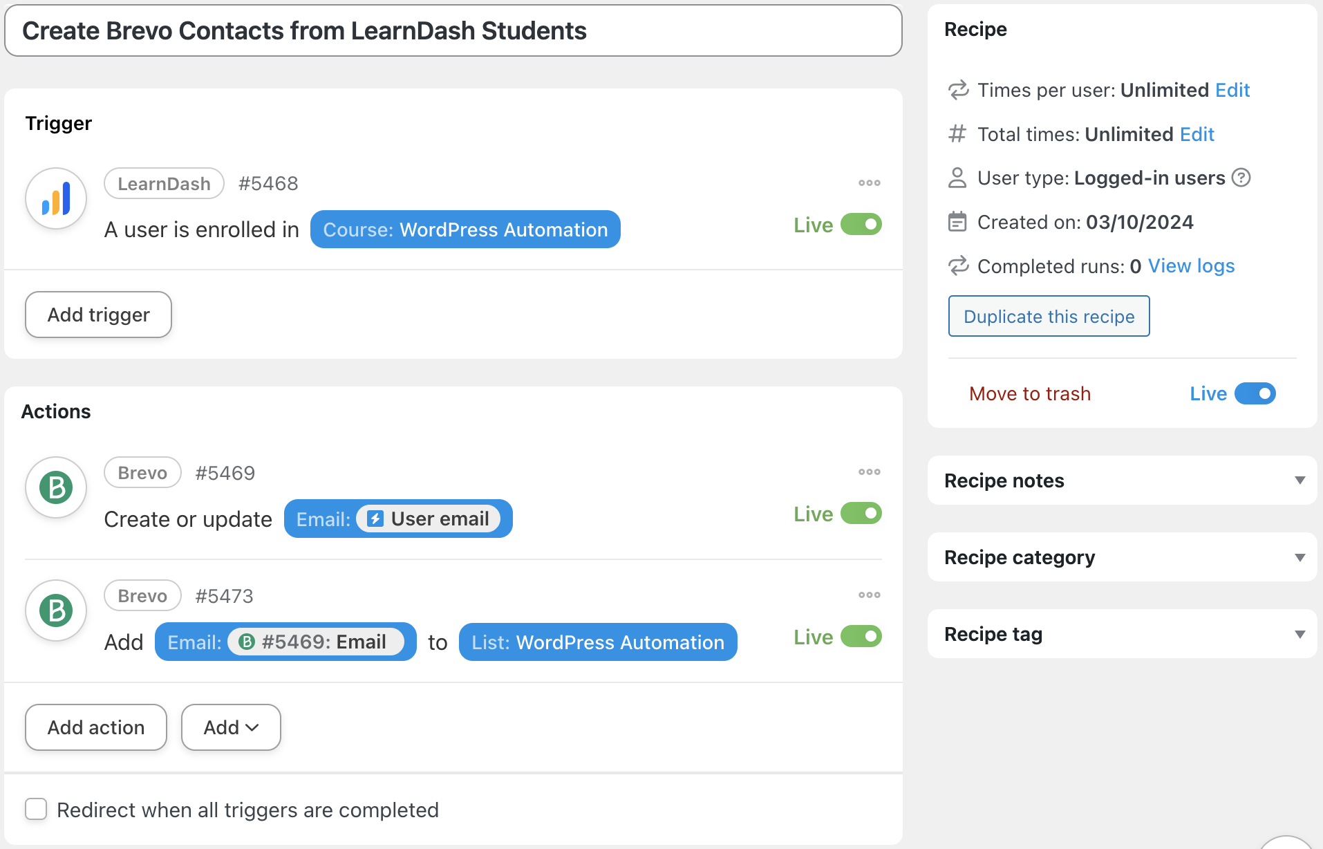Viewport: 1323px width, 849px height.
Task: Open the List: WordPress Automation selector
Action: (x=598, y=642)
